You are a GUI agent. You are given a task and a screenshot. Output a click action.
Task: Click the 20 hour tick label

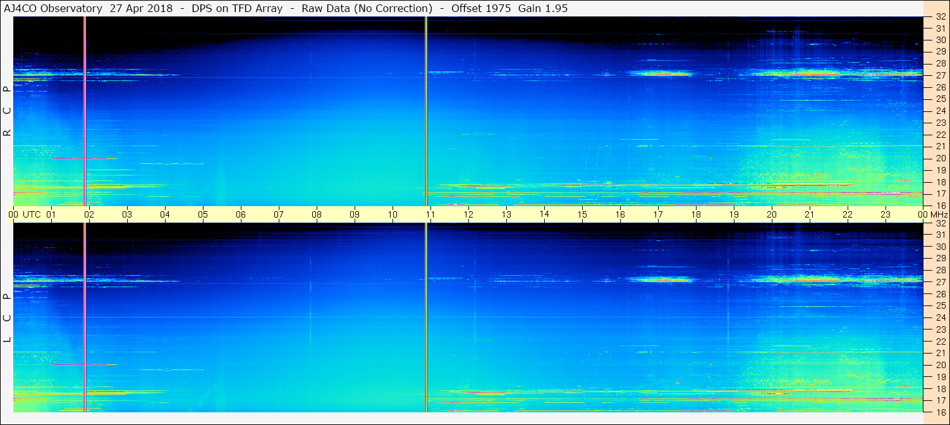pyautogui.click(x=772, y=214)
